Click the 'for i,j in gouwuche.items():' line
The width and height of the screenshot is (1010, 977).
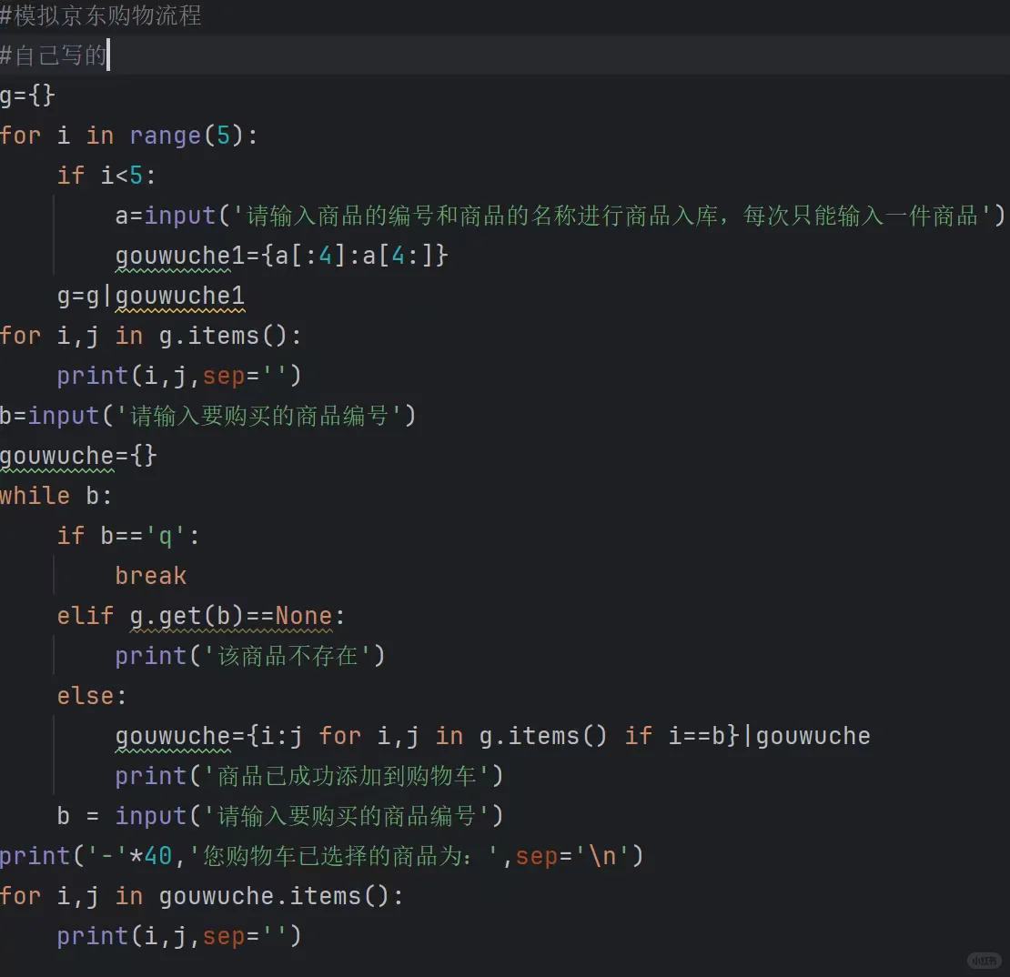202,896
